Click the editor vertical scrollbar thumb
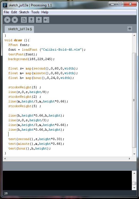139x199 pixels. tap(134, 100)
